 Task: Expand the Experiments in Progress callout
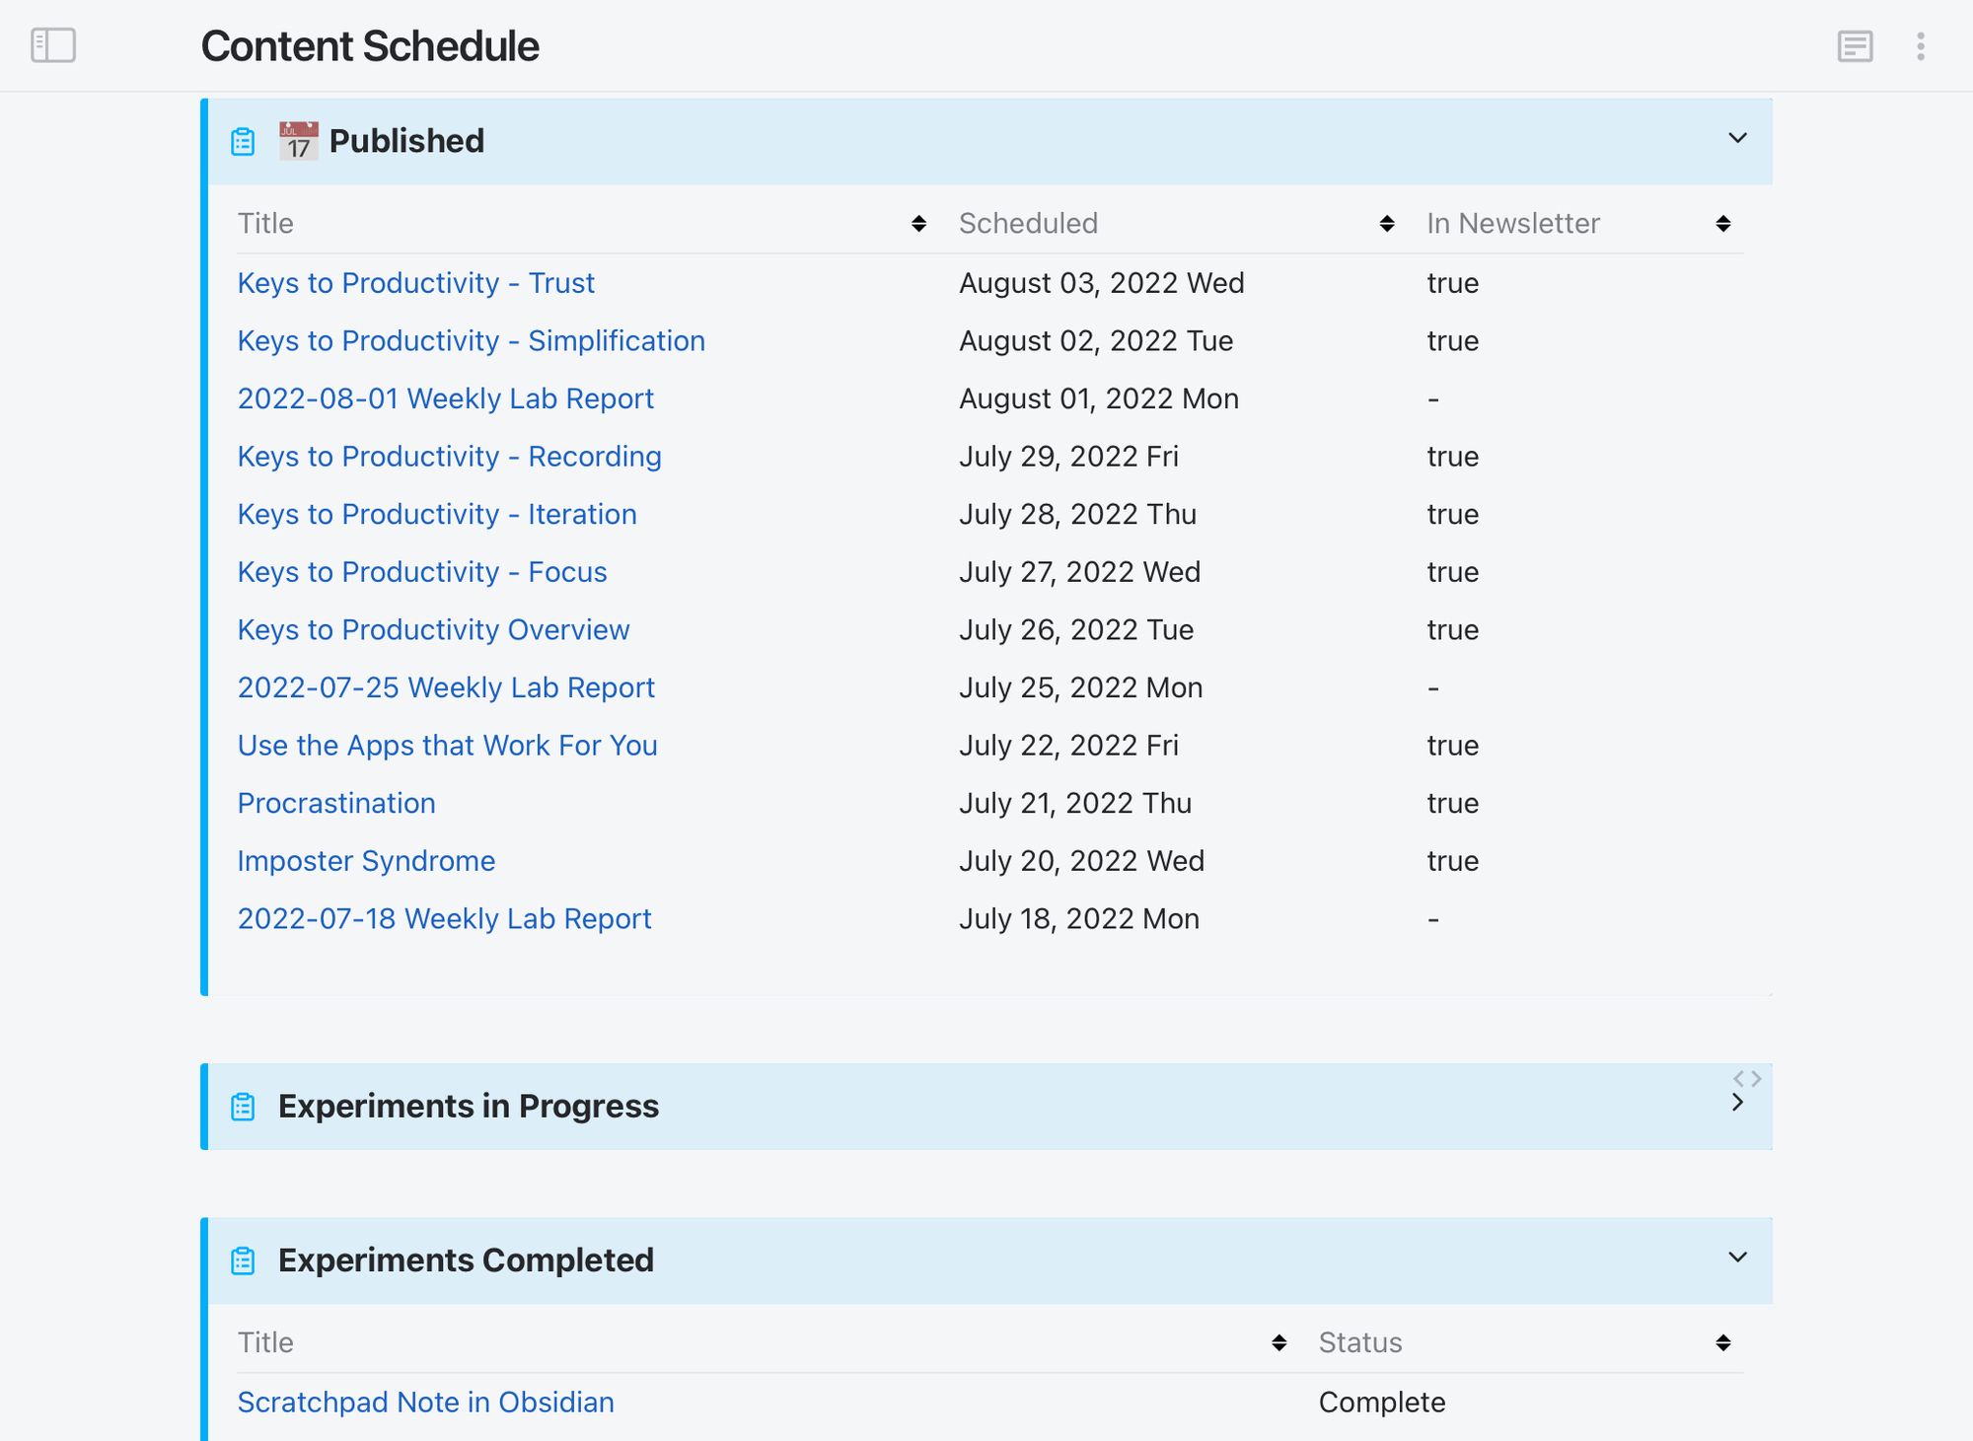[x=1738, y=1103]
